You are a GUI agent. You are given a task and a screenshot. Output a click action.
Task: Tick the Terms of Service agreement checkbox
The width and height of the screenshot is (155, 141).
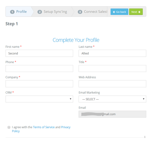(x=9, y=127)
